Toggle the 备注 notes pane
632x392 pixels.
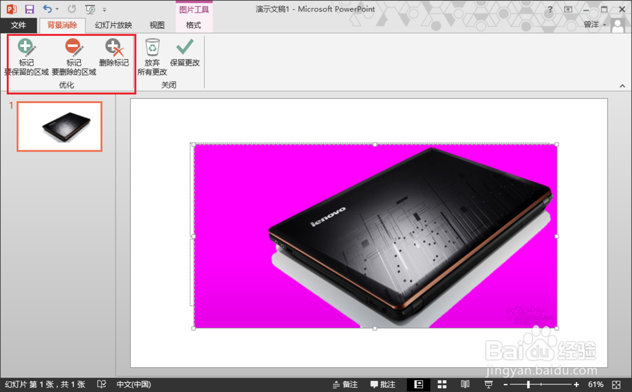[345, 384]
